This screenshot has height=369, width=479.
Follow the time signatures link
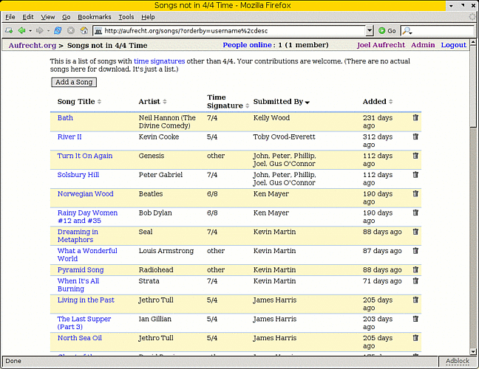coord(159,61)
